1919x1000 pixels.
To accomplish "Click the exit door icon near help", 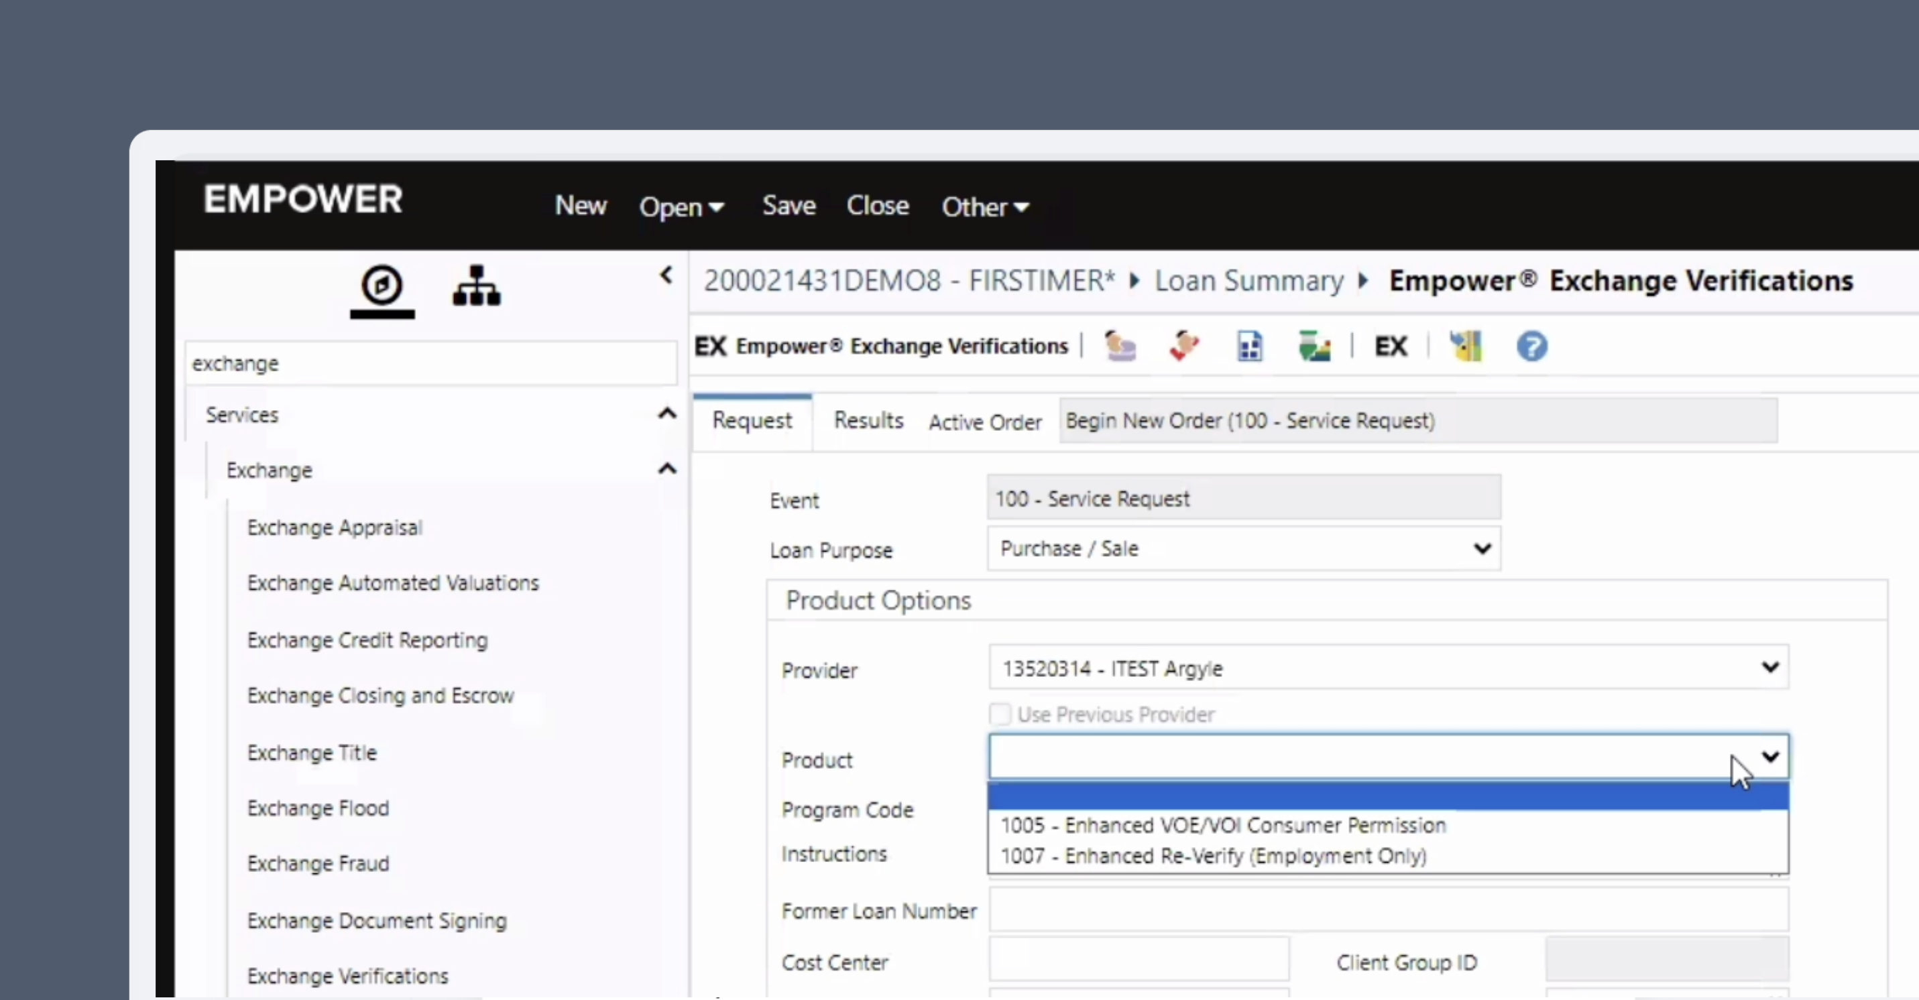I will point(1466,345).
